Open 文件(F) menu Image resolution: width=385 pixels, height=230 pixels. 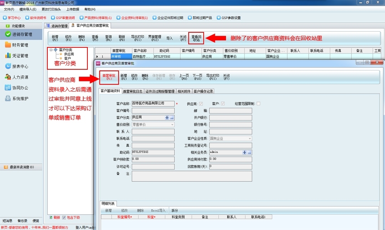9,9
